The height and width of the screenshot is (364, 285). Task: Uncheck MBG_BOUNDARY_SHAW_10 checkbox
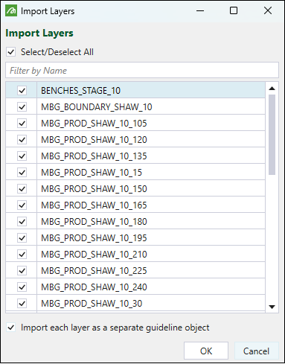pos(22,107)
